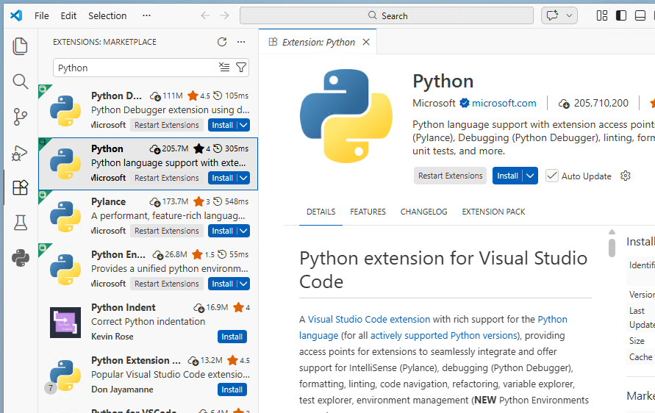Select the Extension: Python editor tab

click(318, 42)
